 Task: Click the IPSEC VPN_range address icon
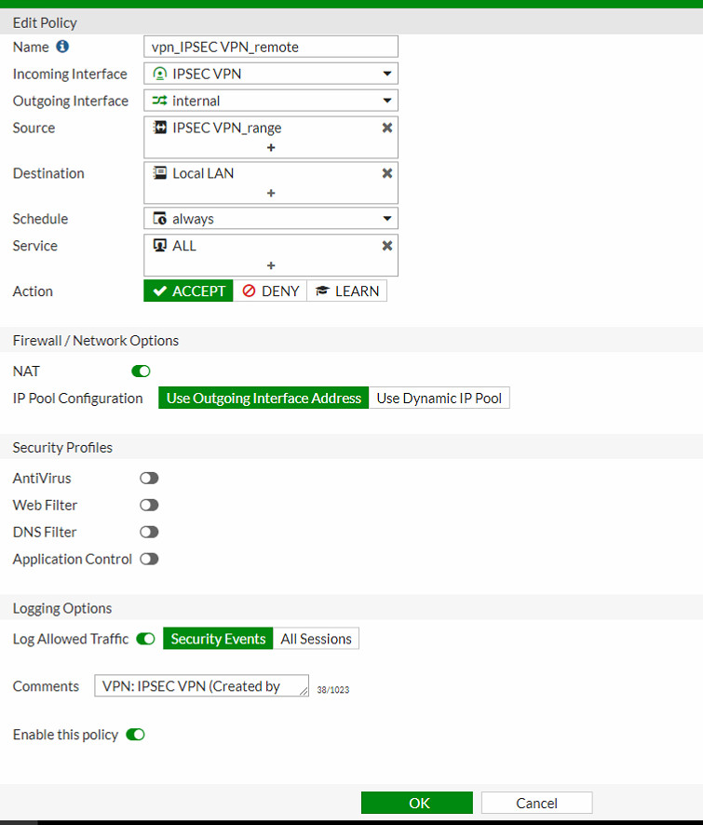pyautogui.click(x=160, y=128)
